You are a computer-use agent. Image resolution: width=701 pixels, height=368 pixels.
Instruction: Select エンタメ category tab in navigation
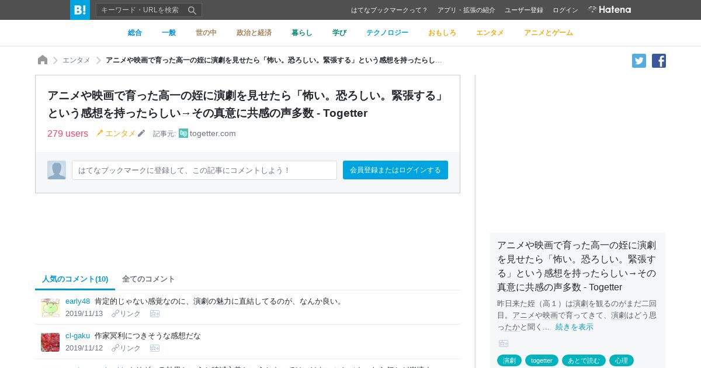(490, 33)
